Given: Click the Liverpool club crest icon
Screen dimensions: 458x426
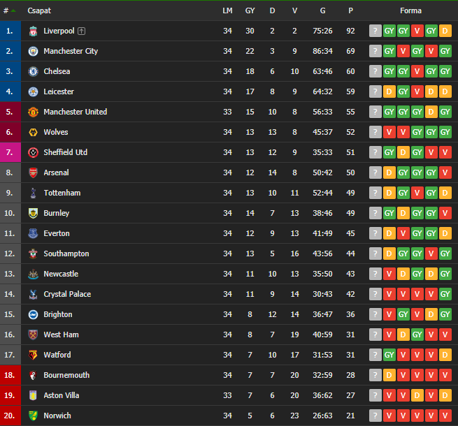Looking at the screenshot, I should pos(33,31).
